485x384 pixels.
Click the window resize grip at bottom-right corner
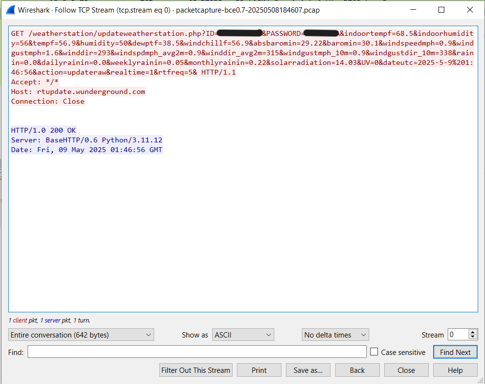pyautogui.click(x=480, y=380)
